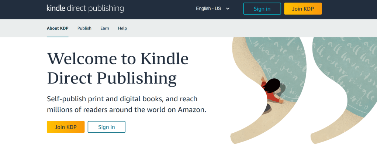377x163 pixels.
Task: Click the Kindle Direct Publishing logo
Action: tap(85, 9)
